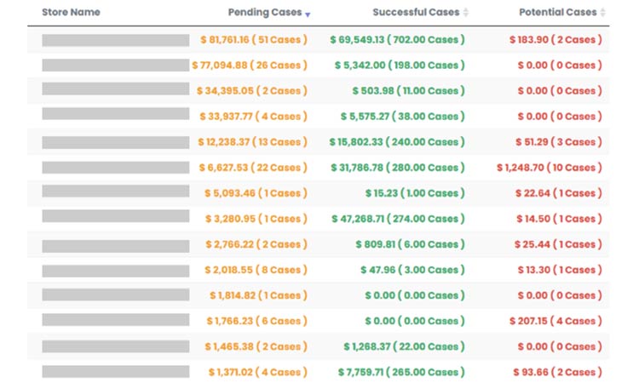Select pending value $ 77,094.88 ( 26 Cases )

(x=250, y=66)
